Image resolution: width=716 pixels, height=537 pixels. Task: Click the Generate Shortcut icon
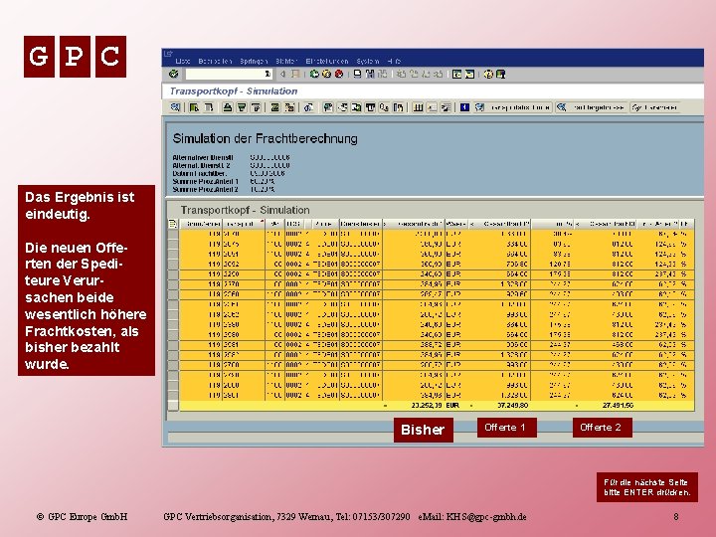[x=469, y=74]
